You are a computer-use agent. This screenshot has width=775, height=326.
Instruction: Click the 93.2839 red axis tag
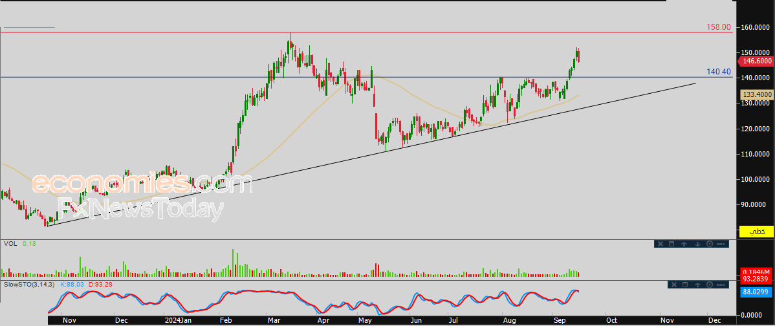(x=757, y=279)
